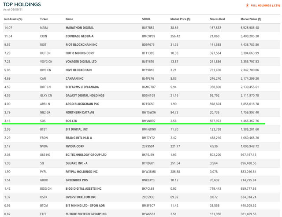Click the PYPL ticker cell

43,172
